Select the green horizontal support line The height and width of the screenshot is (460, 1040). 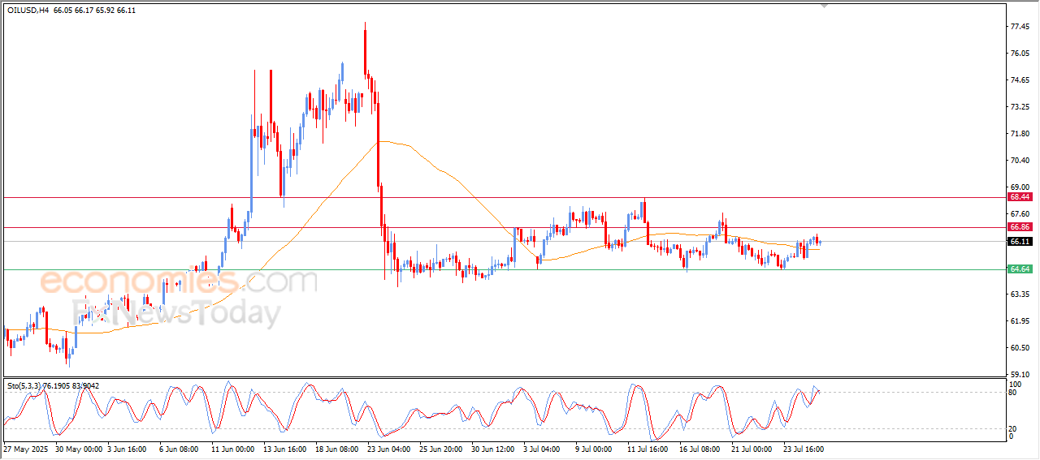(x=504, y=269)
